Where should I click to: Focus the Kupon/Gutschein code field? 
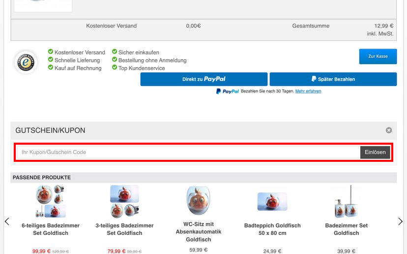[x=188, y=152]
